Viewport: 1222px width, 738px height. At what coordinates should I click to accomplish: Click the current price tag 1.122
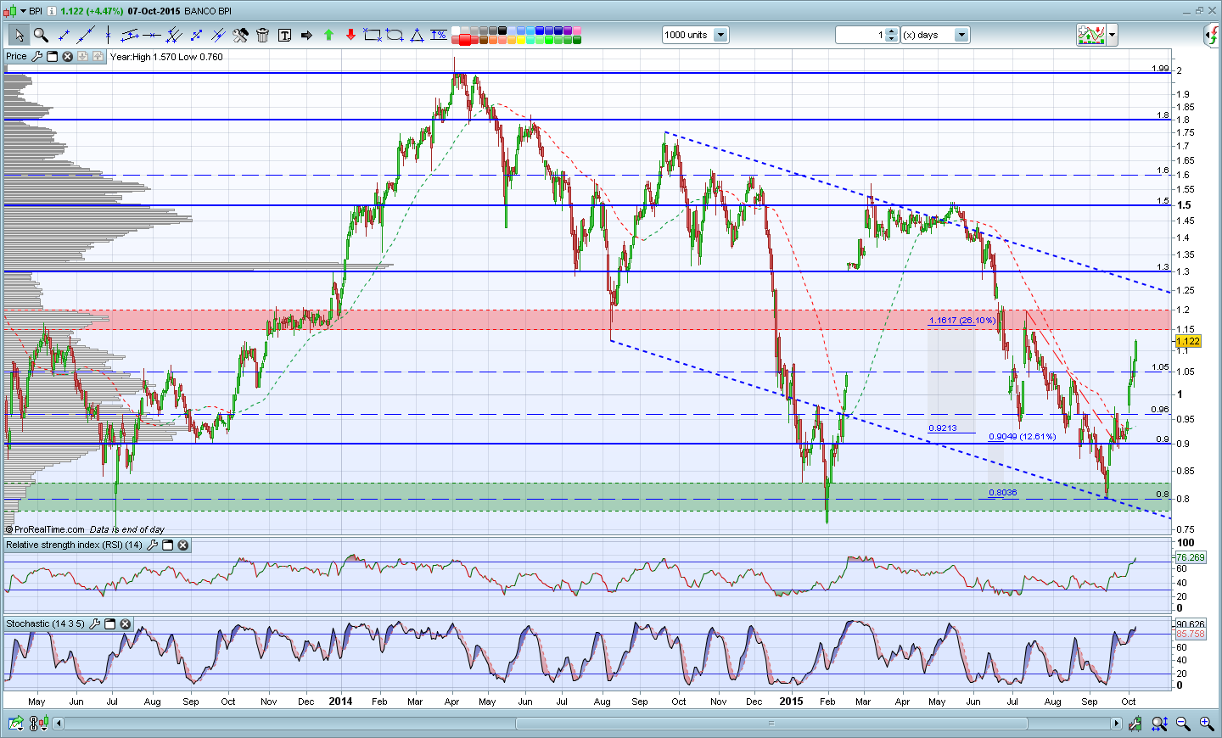(1188, 341)
